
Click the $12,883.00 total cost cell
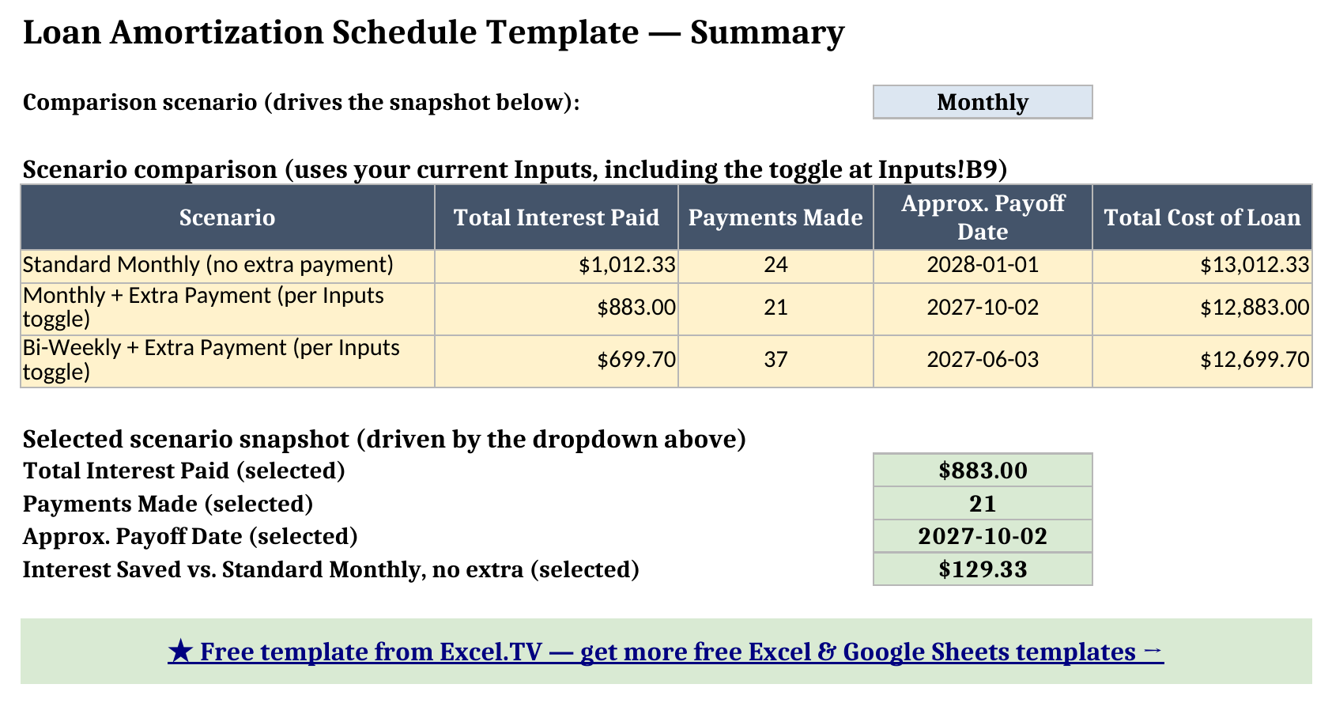[x=1202, y=309]
